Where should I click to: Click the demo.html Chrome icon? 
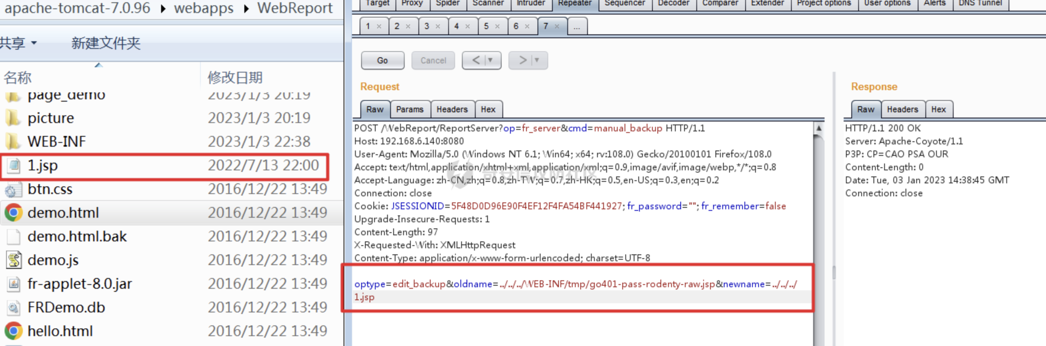(13, 213)
